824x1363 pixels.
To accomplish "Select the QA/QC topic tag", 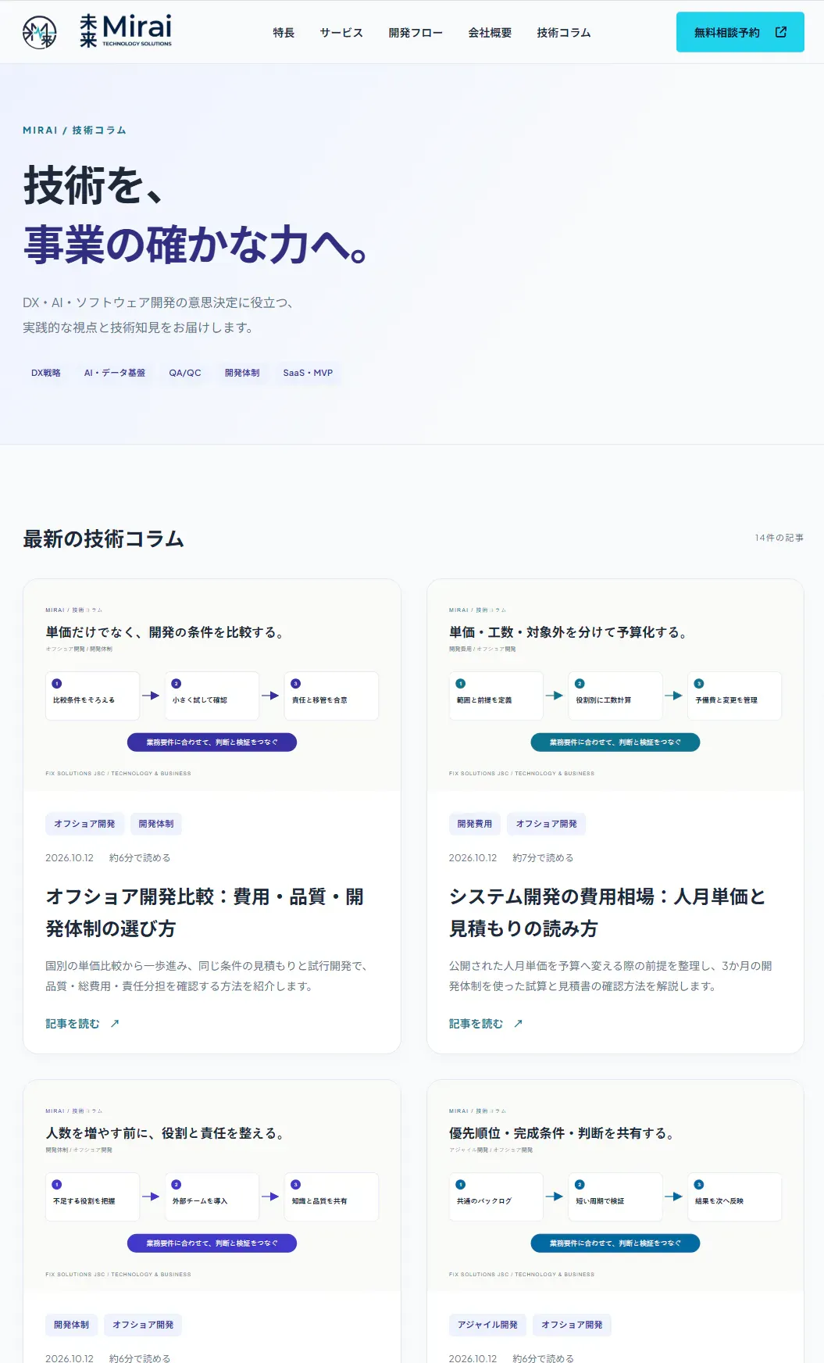I will coord(185,373).
